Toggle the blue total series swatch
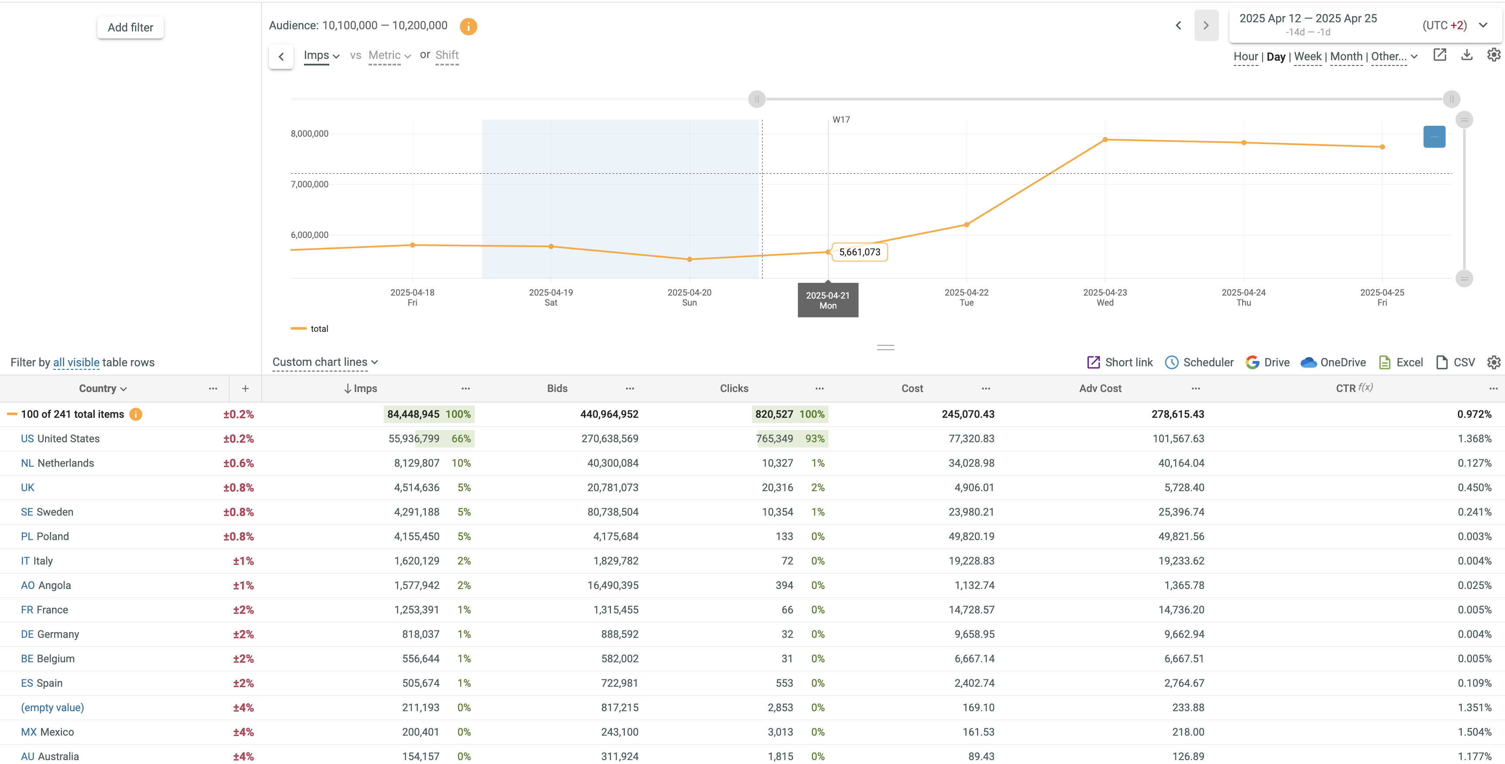 [1434, 137]
